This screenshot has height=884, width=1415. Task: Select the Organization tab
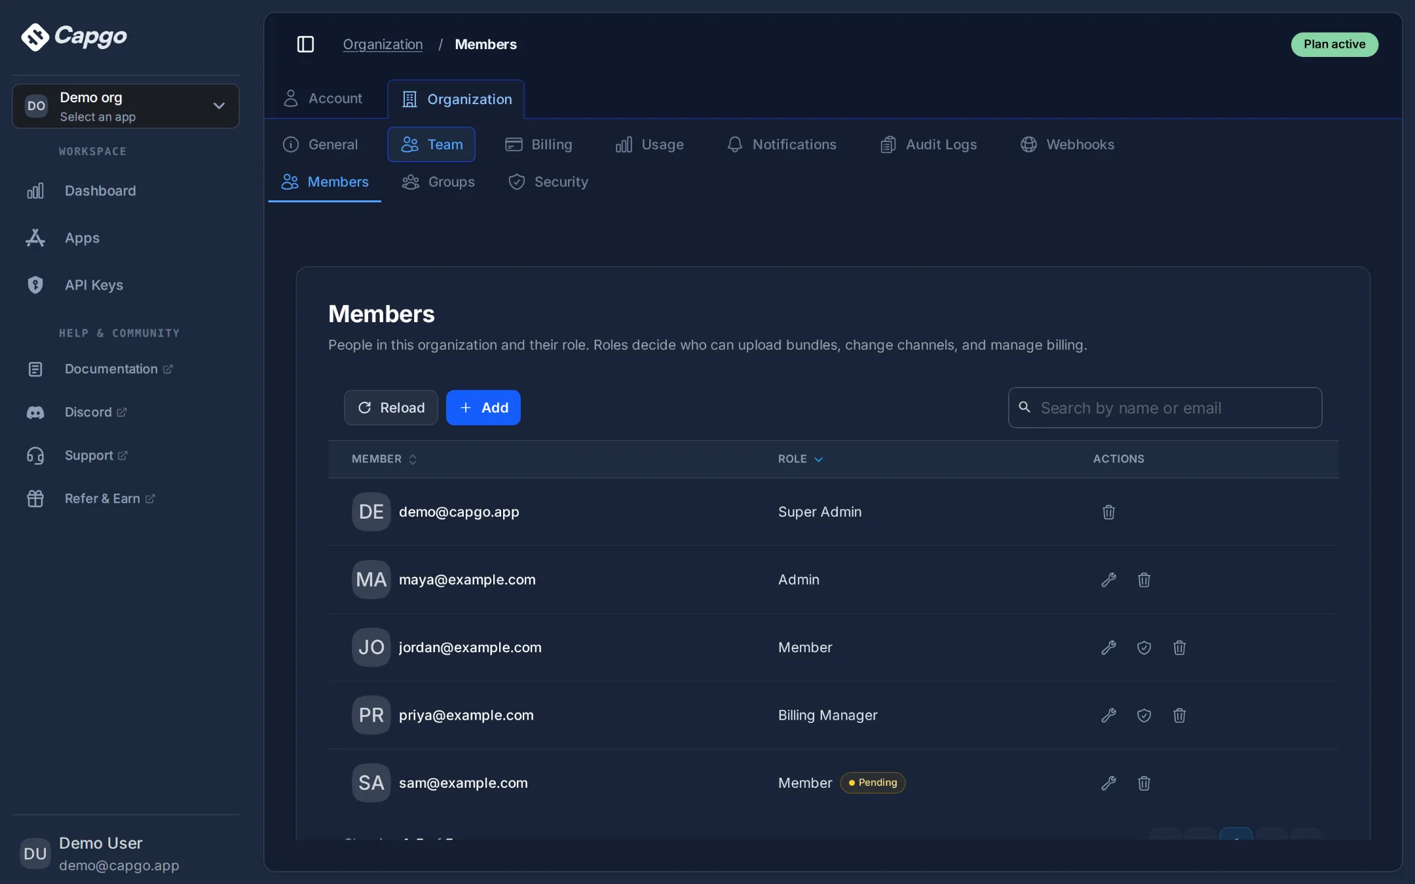456,99
